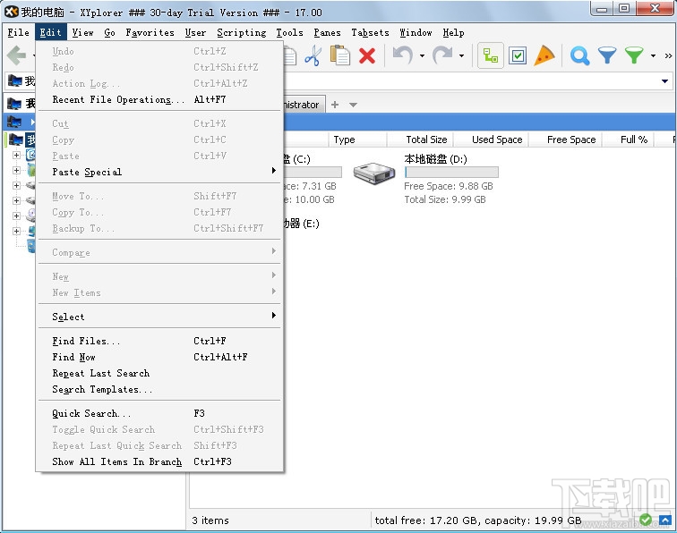Open the Window menu
677x533 pixels.
coord(416,32)
